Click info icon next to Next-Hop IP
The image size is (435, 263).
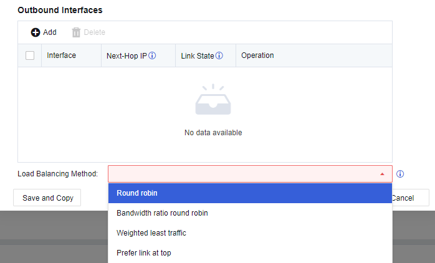(x=152, y=55)
